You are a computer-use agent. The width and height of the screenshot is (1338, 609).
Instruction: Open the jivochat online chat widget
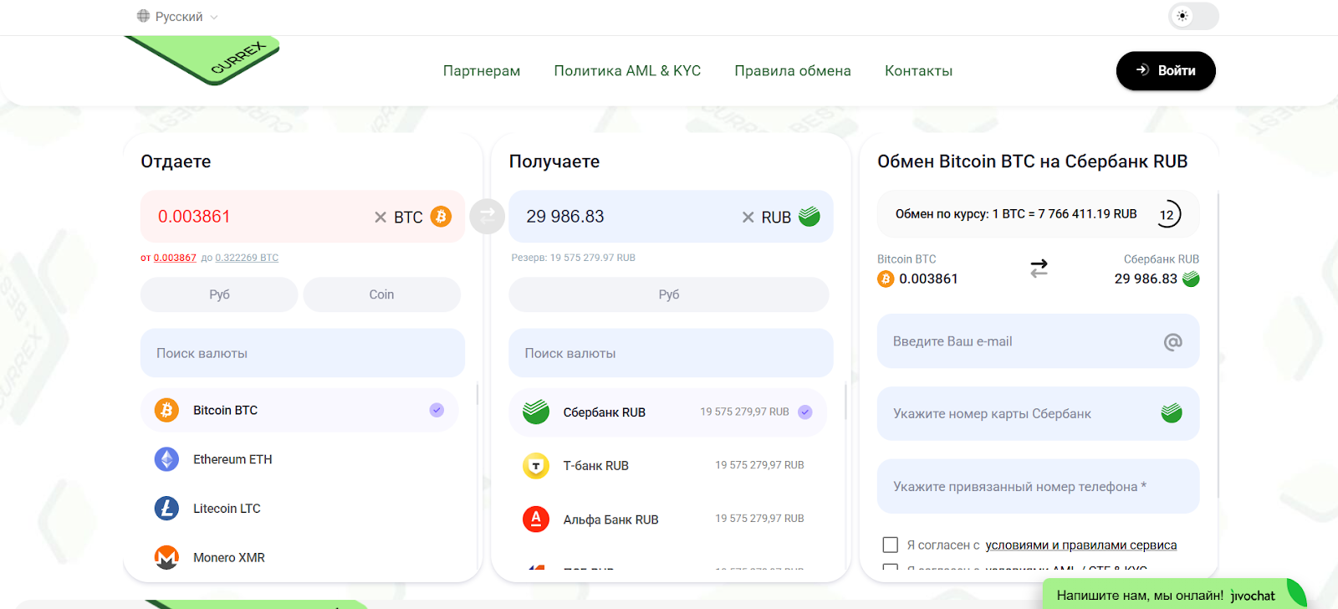coord(1174,595)
